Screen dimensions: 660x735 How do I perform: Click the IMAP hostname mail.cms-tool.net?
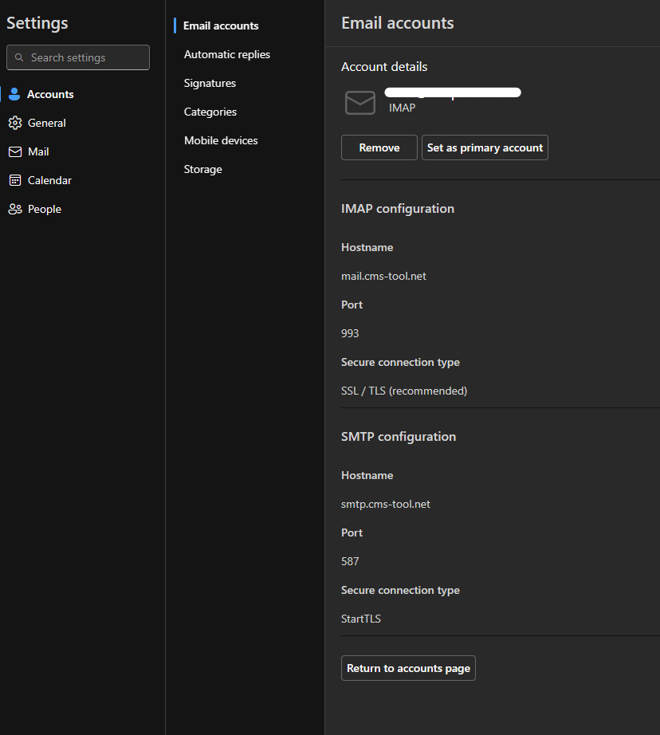(x=383, y=276)
